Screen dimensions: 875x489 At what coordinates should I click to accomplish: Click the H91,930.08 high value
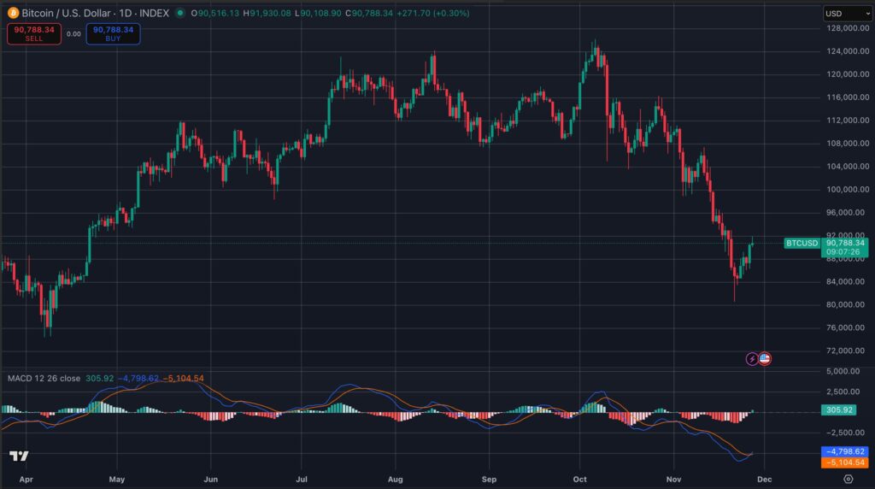(267, 13)
